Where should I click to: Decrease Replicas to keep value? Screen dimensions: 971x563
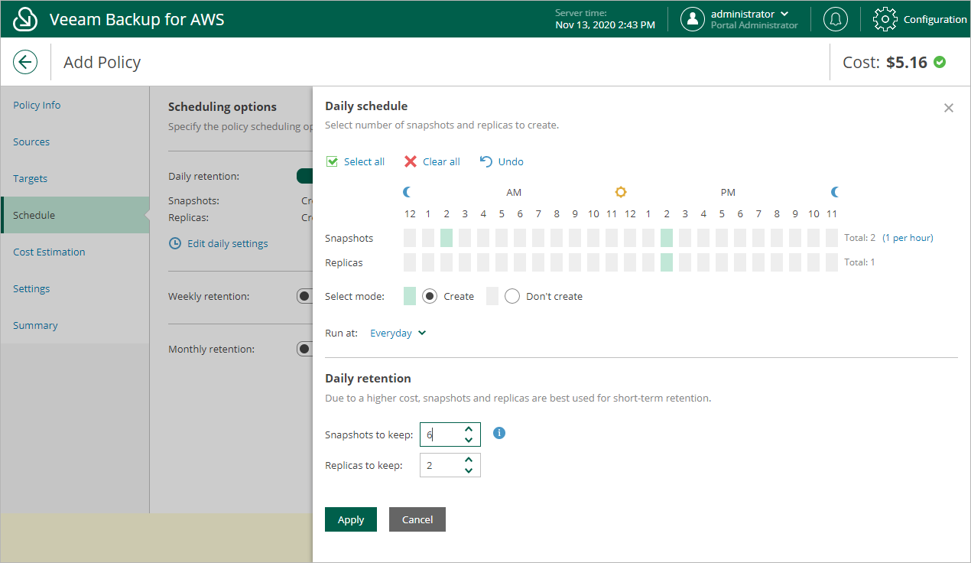tap(469, 470)
